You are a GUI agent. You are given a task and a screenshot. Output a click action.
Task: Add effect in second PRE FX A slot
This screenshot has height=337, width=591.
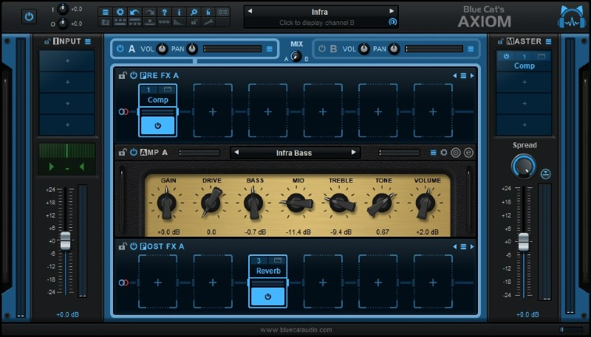(213, 111)
